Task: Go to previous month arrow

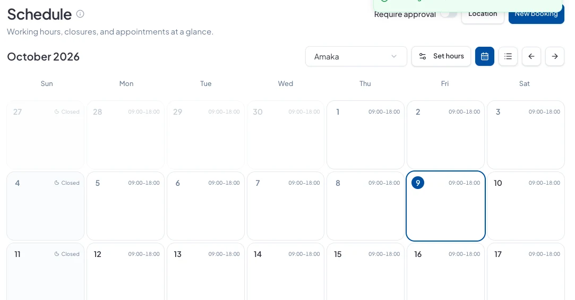Action: pyautogui.click(x=531, y=56)
